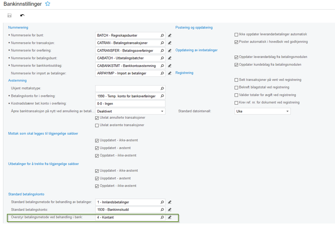Click the CATRANSFER number series field

[x=127, y=51]
